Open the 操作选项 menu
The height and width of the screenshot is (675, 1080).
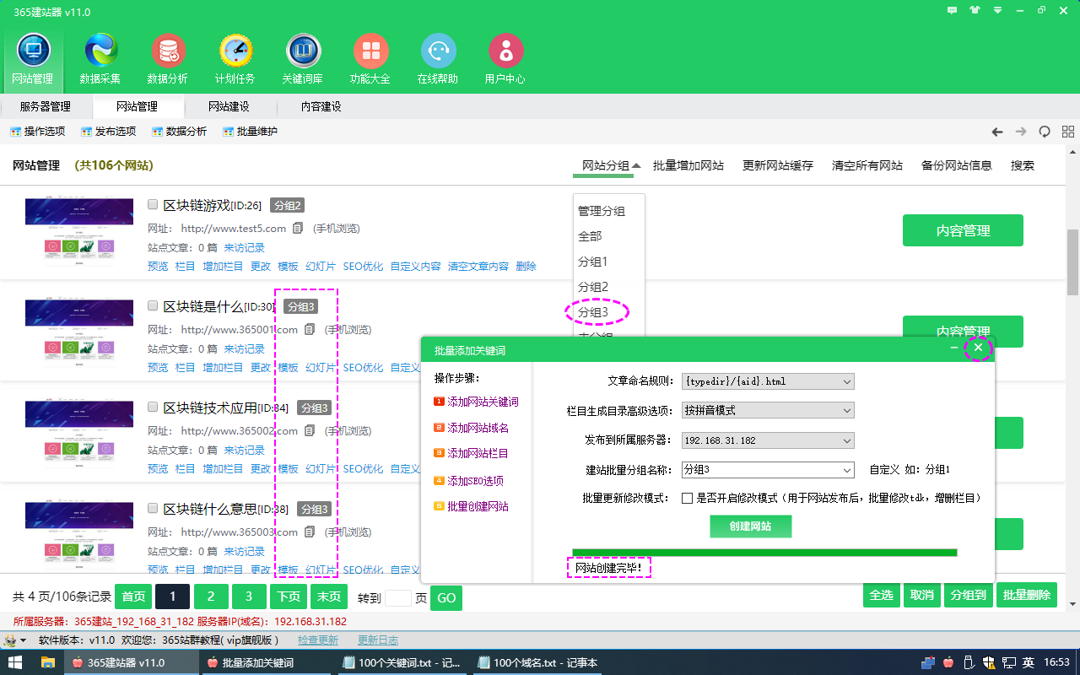point(37,132)
